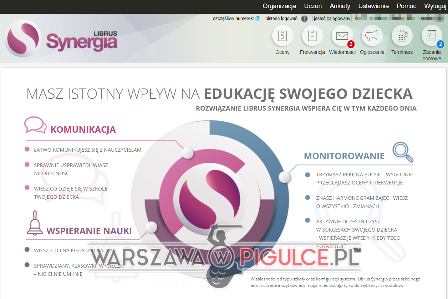Open the Oceny grades icon
This screenshot has height=299, width=448.
tap(282, 36)
